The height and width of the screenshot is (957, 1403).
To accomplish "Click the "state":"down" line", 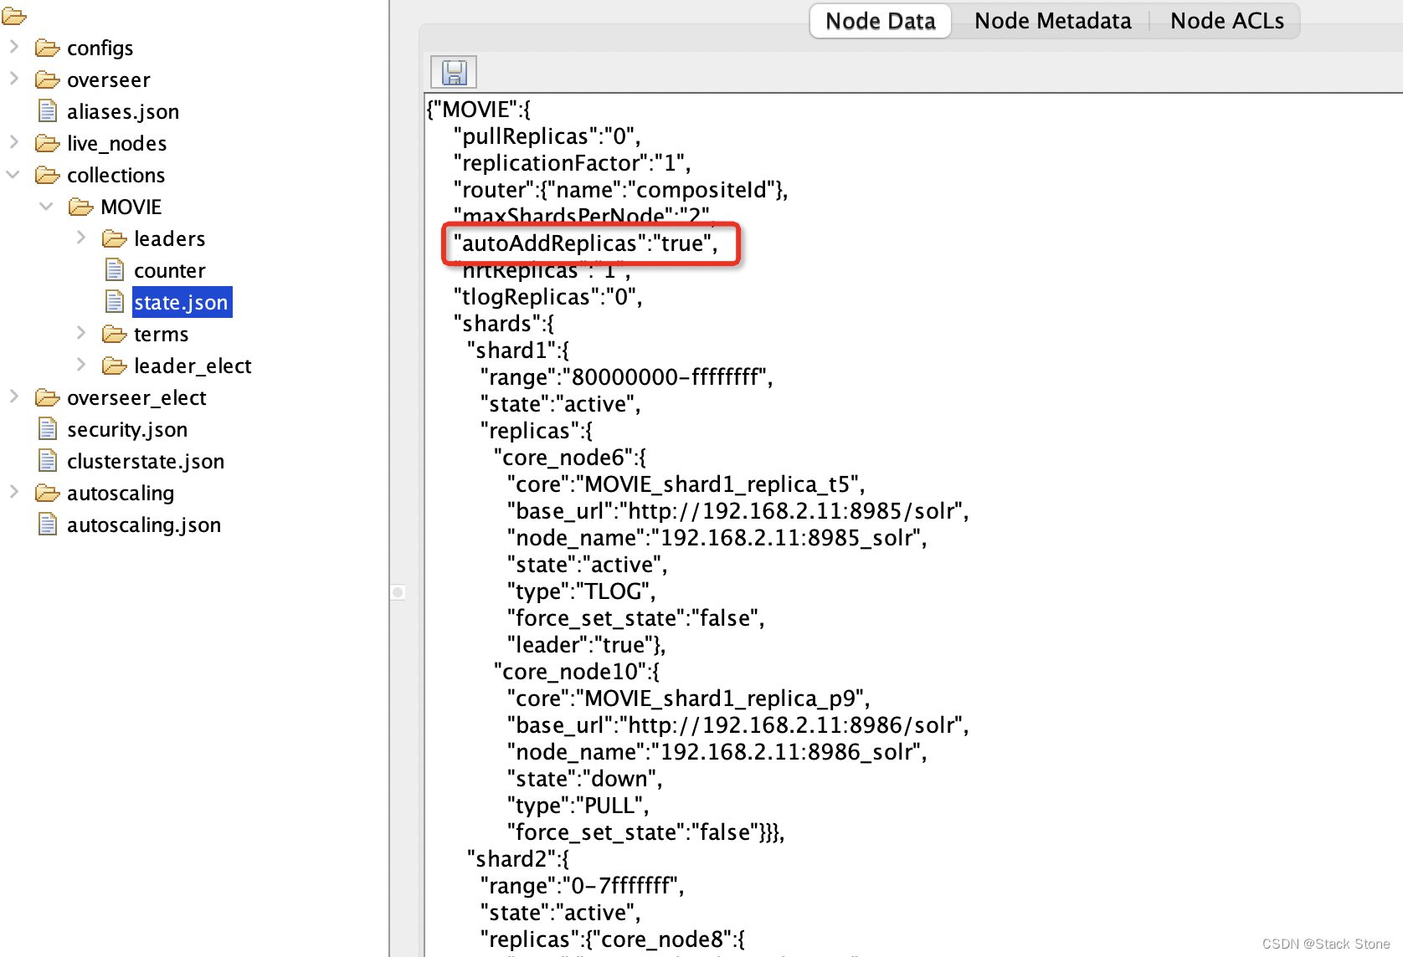I will click(584, 779).
